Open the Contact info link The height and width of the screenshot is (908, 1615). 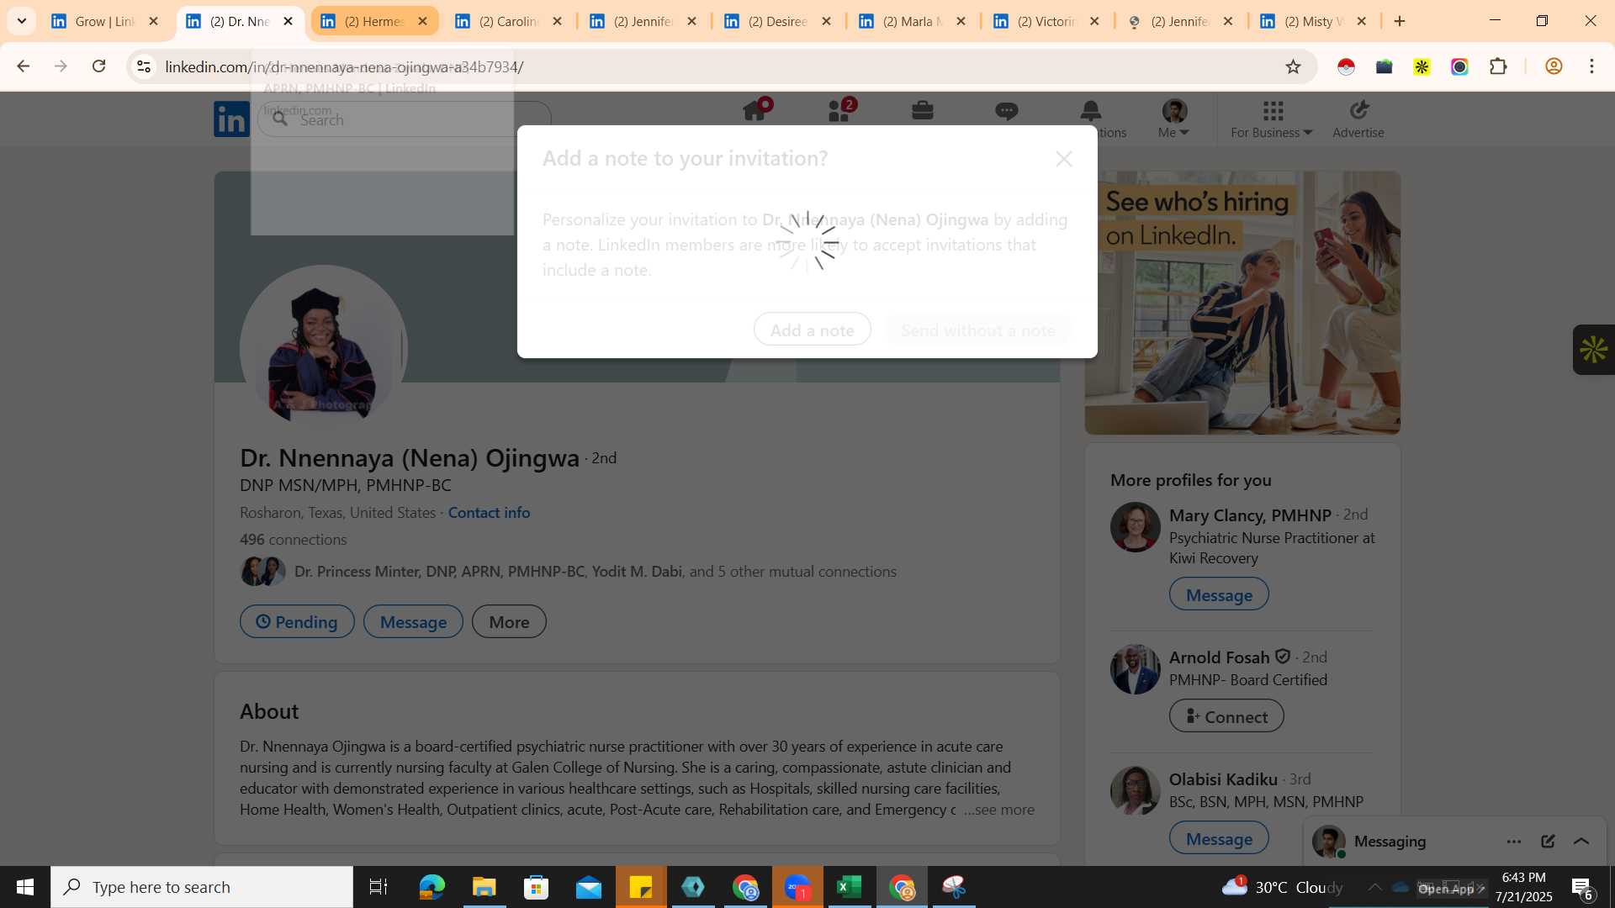point(489,513)
